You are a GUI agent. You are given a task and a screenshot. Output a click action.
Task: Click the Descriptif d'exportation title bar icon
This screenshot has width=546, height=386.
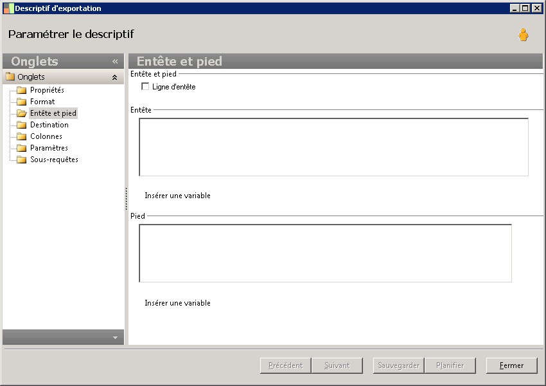(x=9, y=8)
